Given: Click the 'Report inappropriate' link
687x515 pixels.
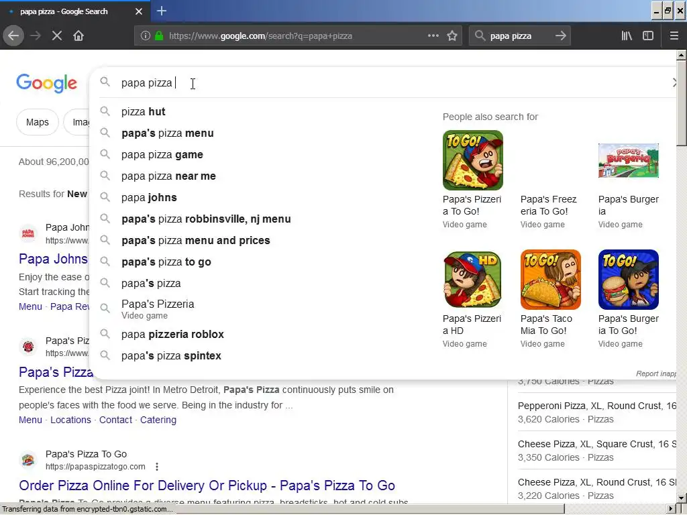Looking at the screenshot, I should click(x=656, y=374).
